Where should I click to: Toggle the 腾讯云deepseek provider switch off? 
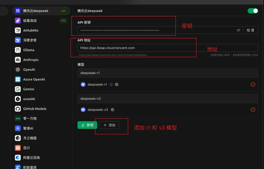click(253, 11)
